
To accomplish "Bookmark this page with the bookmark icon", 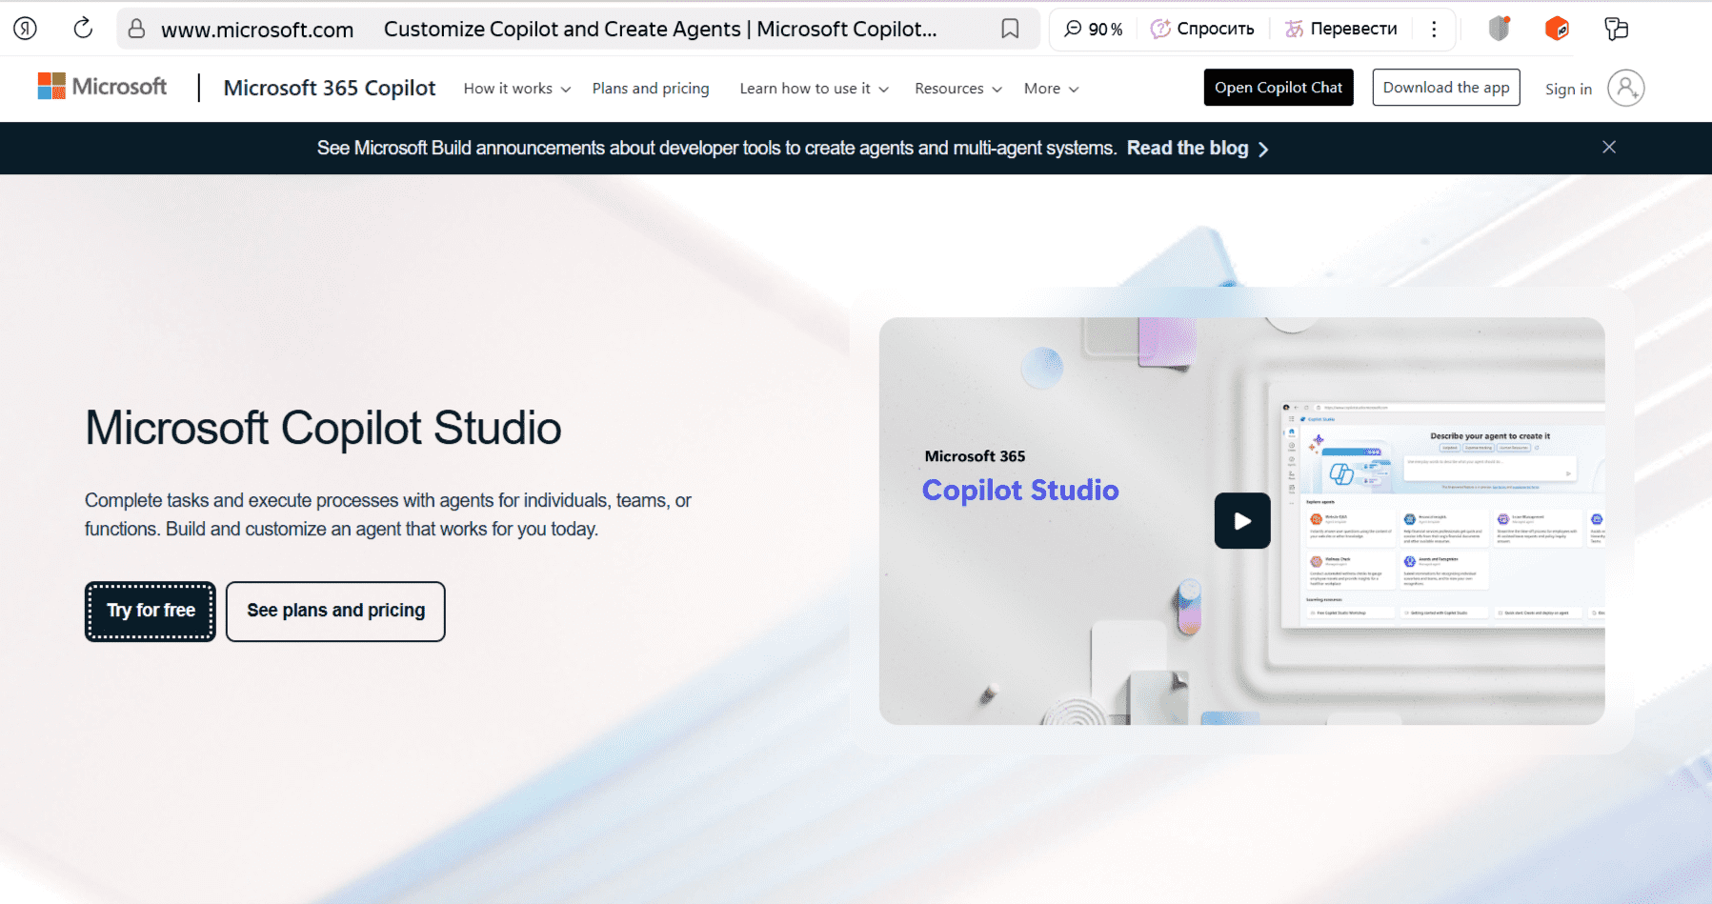I will pos(1010,29).
